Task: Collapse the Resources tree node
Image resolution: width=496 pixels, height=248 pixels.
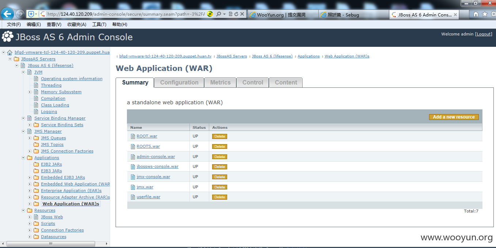Action: 23,210
